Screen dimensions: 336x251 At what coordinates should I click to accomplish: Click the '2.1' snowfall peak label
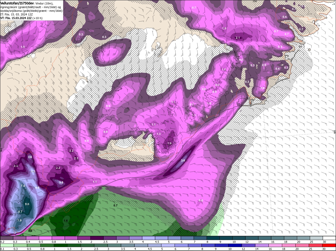(238, 38)
